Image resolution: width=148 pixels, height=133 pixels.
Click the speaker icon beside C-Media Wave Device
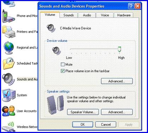(51, 28)
